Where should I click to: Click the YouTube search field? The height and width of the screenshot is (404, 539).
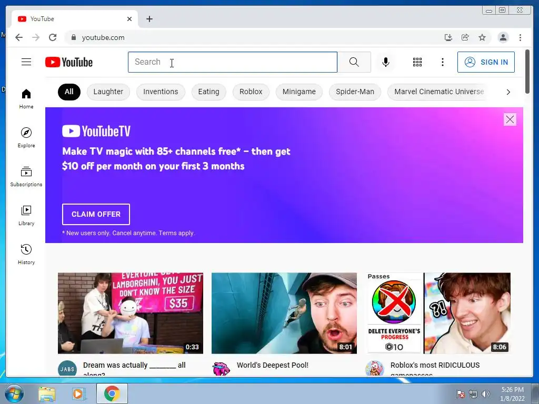232,62
